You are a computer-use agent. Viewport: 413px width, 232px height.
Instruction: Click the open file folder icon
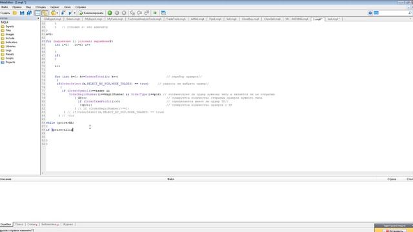click(15, 13)
